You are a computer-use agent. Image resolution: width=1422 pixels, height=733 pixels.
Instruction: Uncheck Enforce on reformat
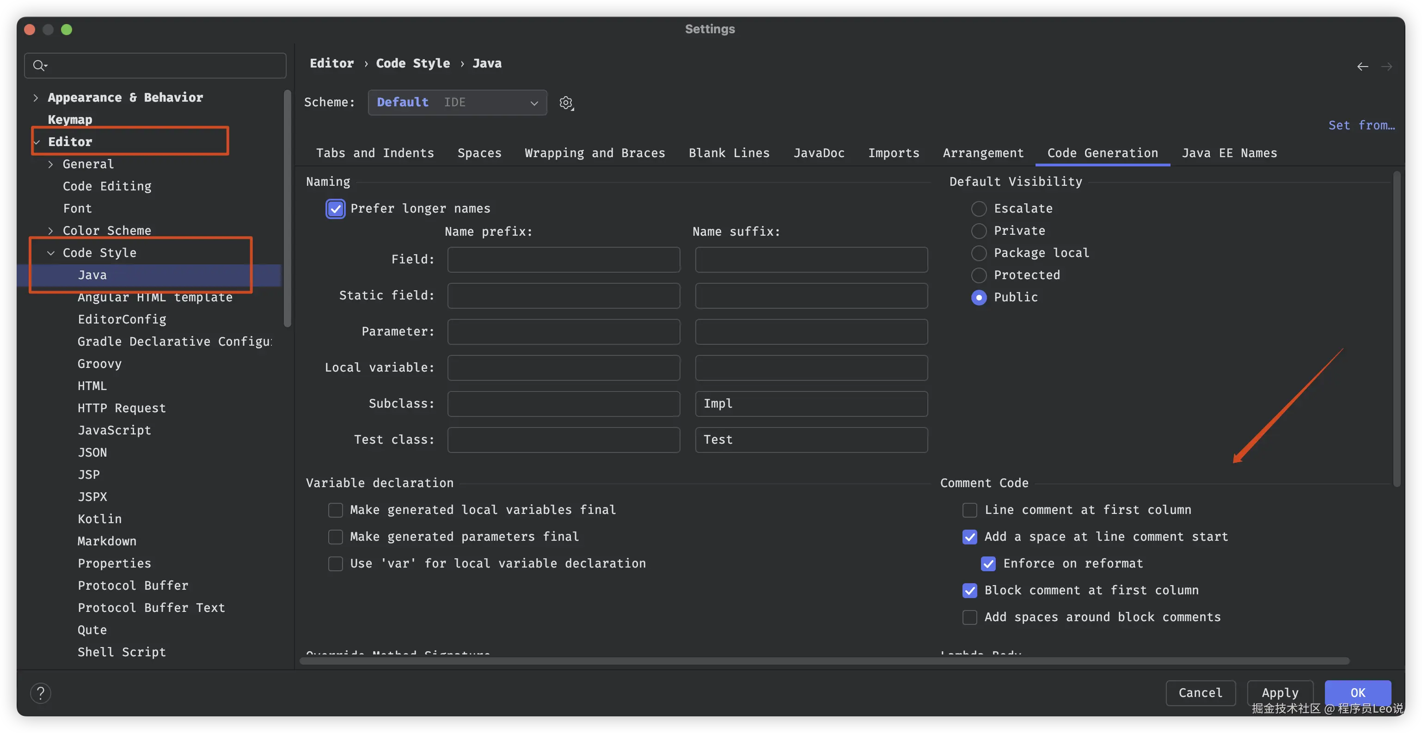click(988, 563)
